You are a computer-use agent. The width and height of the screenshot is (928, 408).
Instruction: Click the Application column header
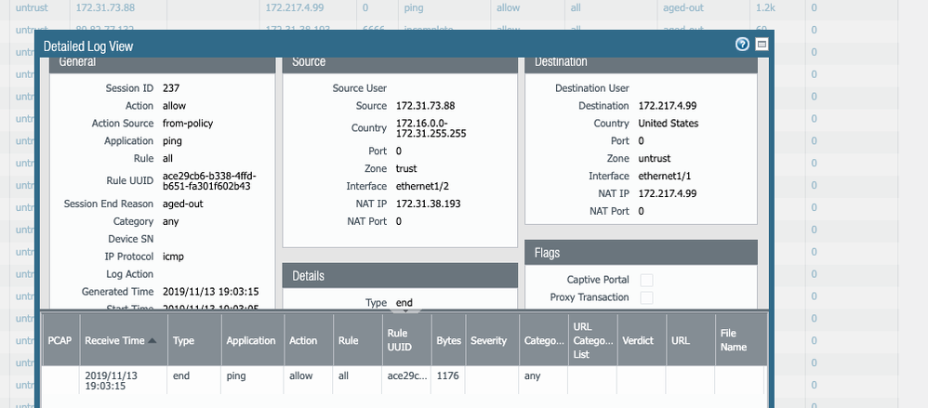point(251,340)
